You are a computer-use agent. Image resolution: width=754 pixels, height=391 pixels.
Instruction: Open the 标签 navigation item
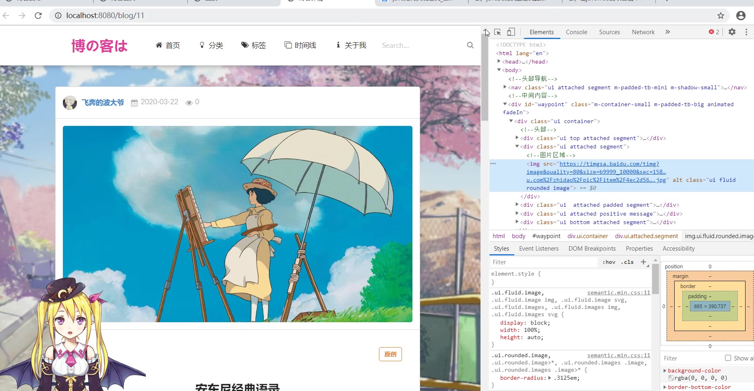[254, 45]
